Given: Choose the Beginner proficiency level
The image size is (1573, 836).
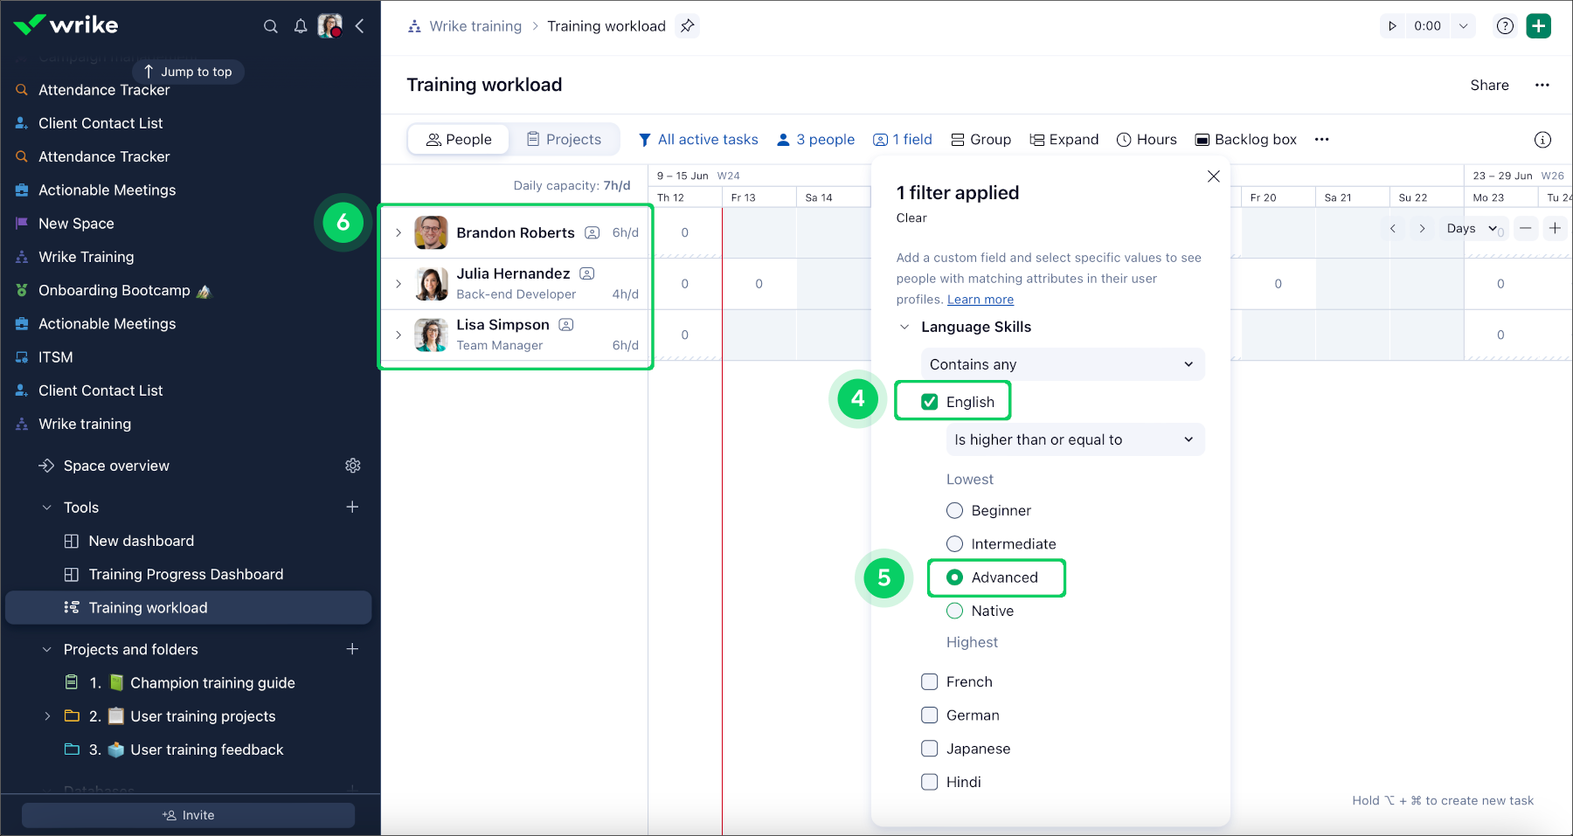Looking at the screenshot, I should [955, 510].
